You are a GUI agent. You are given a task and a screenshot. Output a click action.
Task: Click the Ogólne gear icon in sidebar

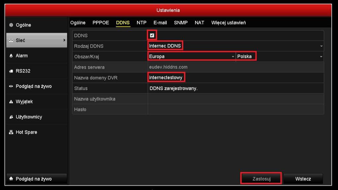click(11, 25)
